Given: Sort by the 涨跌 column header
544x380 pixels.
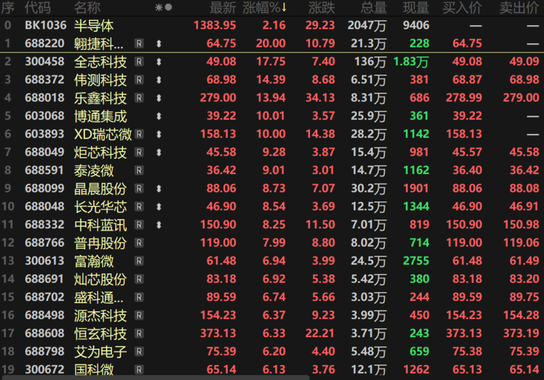Looking at the screenshot, I should pyautogui.click(x=322, y=7).
